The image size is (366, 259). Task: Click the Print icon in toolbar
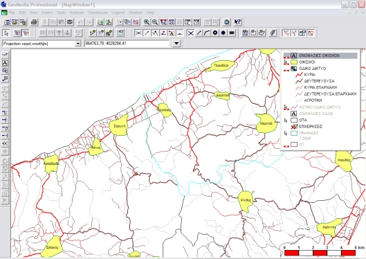pyautogui.click(x=34, y=22)
